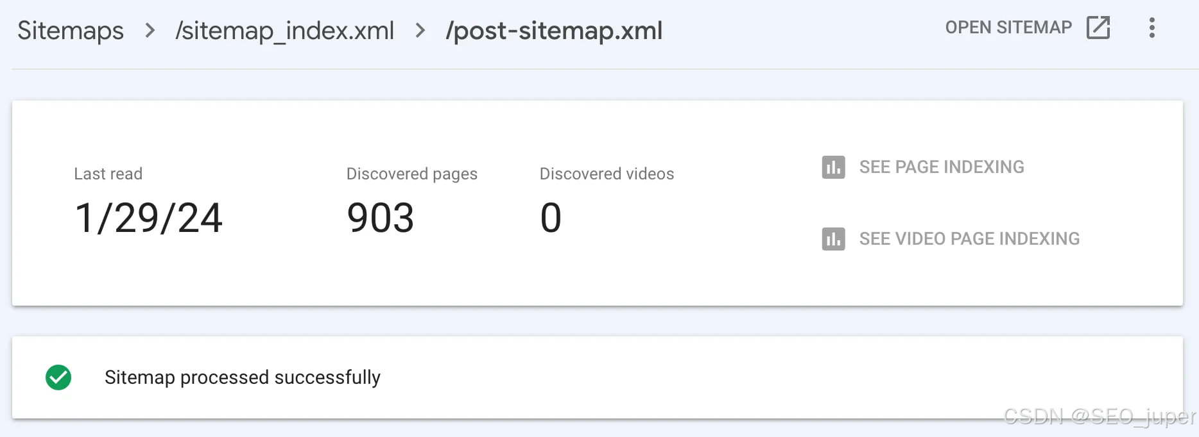The image size is (1199, 437).
Task: Click the Discovered videos value 0
Action: (551, 218)
